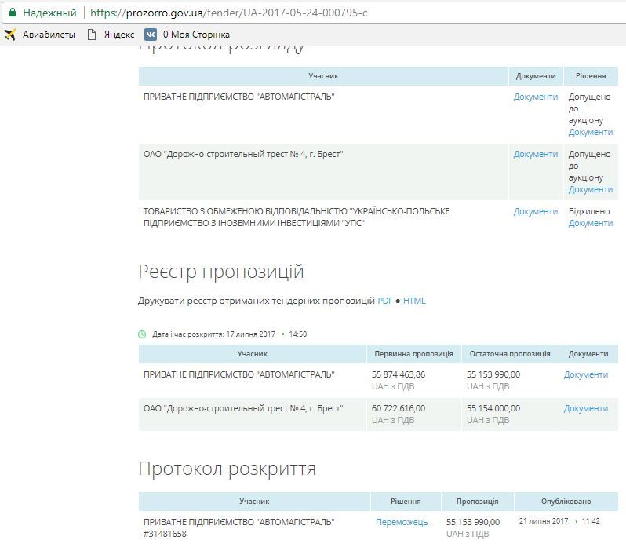This screenshot has height=544, width=626.
Task: Open Документи for Брест trust in bid register
Action: (x=586, y=409)
